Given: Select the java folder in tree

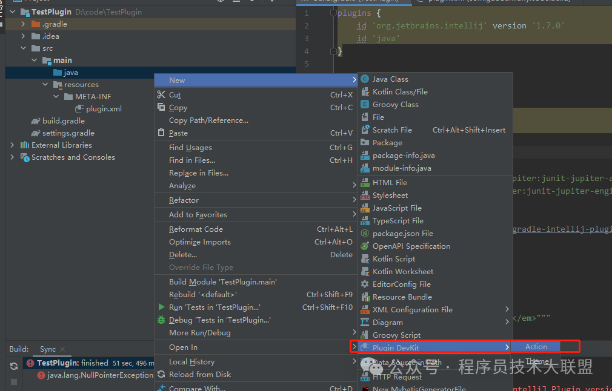Looking at the screenshot, I should coord(71,73).
